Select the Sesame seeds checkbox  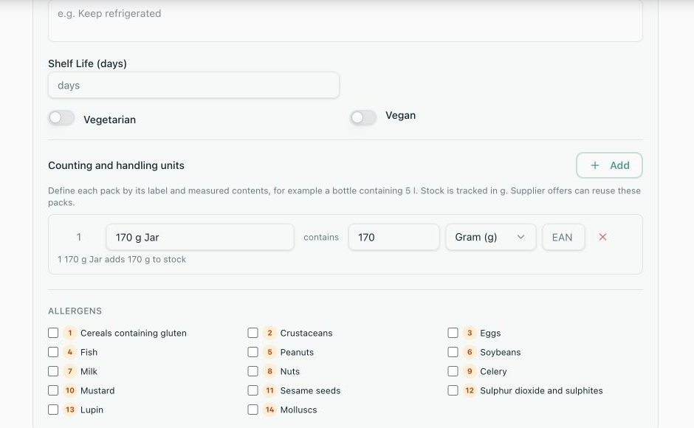[x=252, y=390]
